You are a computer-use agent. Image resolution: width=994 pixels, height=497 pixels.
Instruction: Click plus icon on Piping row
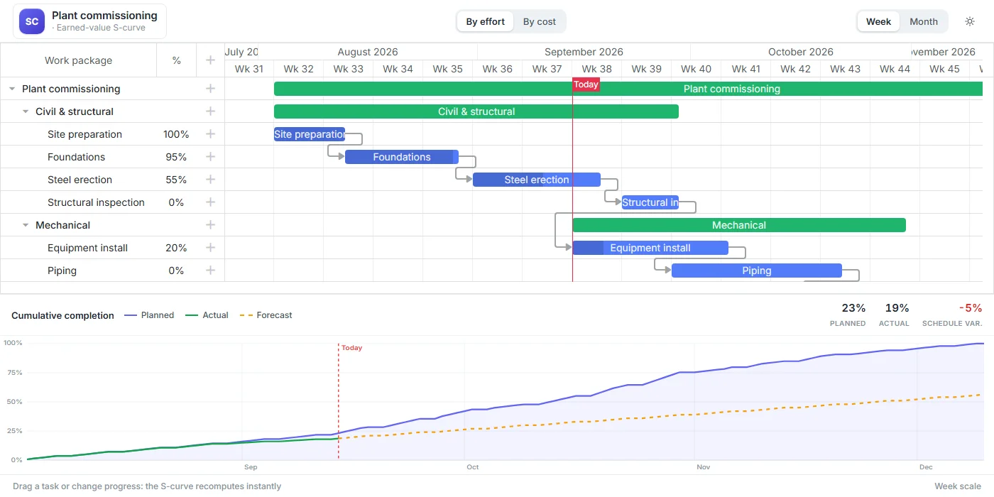210,271
